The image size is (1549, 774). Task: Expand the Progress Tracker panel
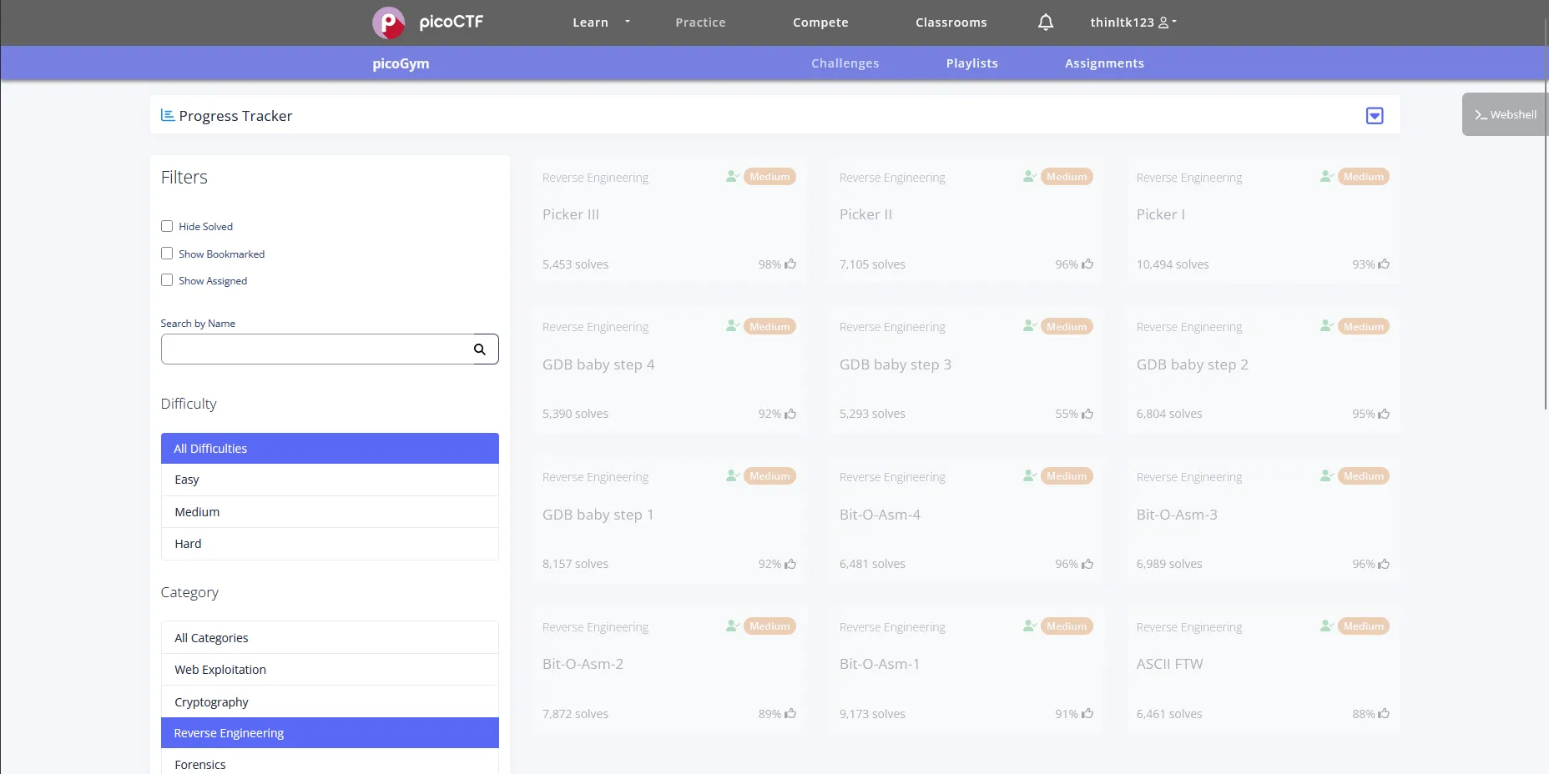pyautogui.click(x=1374, y=116)
